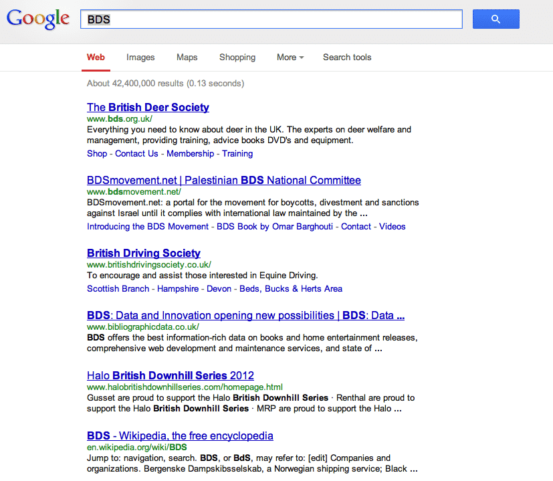
Task: Click the en.wikipedia.org/wiki/BDS URL
Action: pyautogui.click(x=137, y=448)
